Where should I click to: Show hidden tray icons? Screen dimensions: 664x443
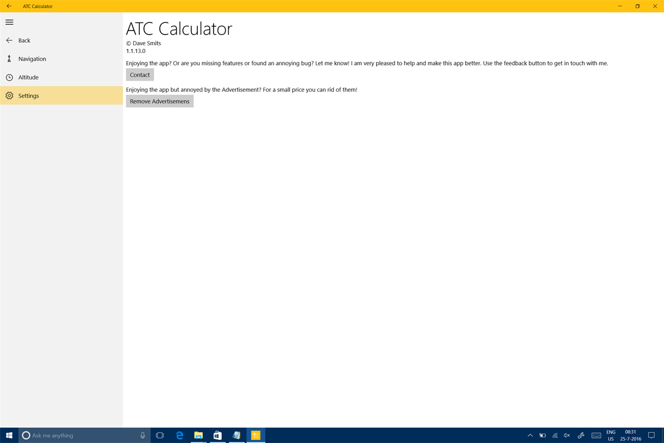(530, 435)
